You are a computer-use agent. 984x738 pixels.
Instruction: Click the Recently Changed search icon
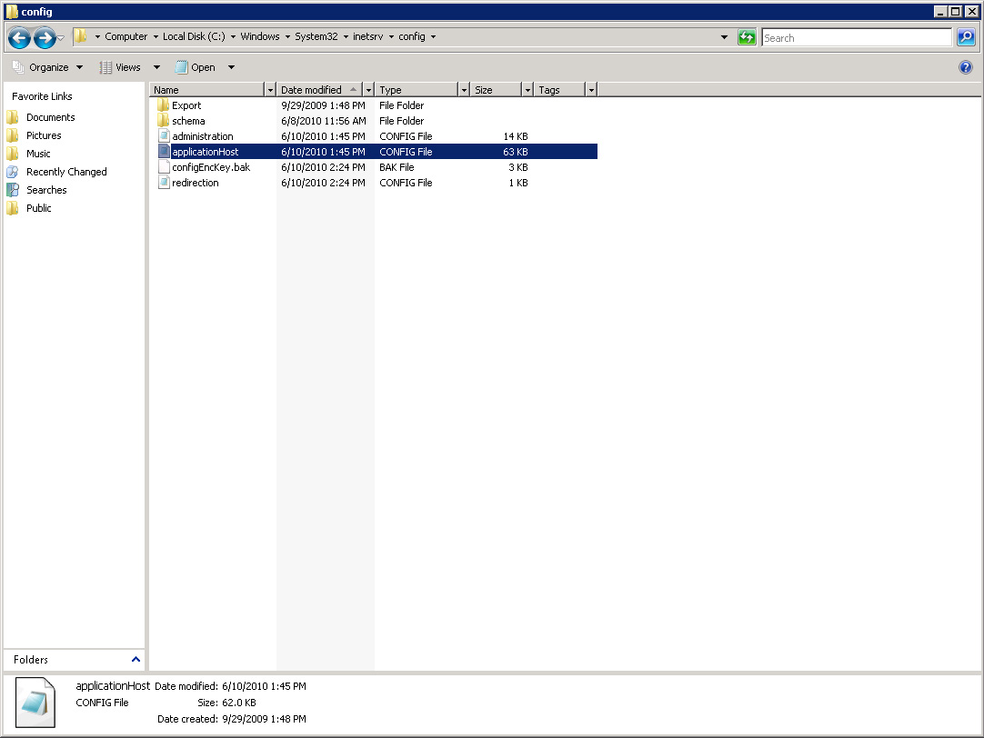[13, 172]
